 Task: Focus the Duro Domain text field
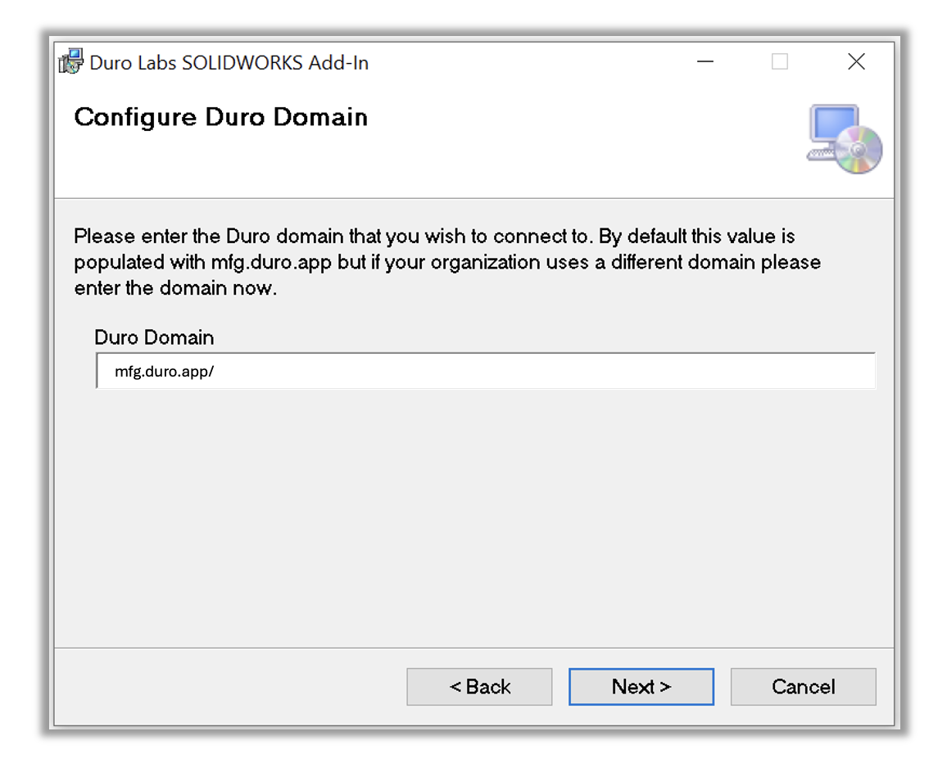pos(485,371)
